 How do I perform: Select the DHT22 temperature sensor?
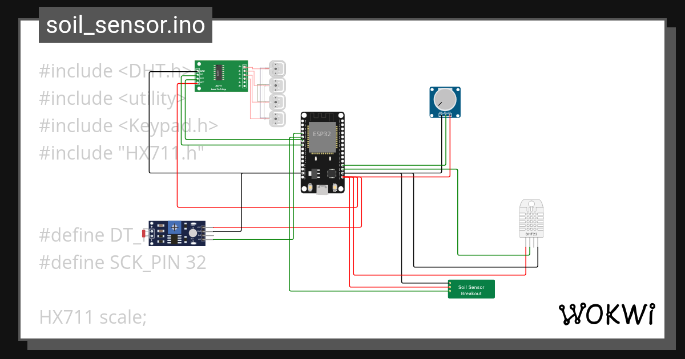(x=531, y=219)
